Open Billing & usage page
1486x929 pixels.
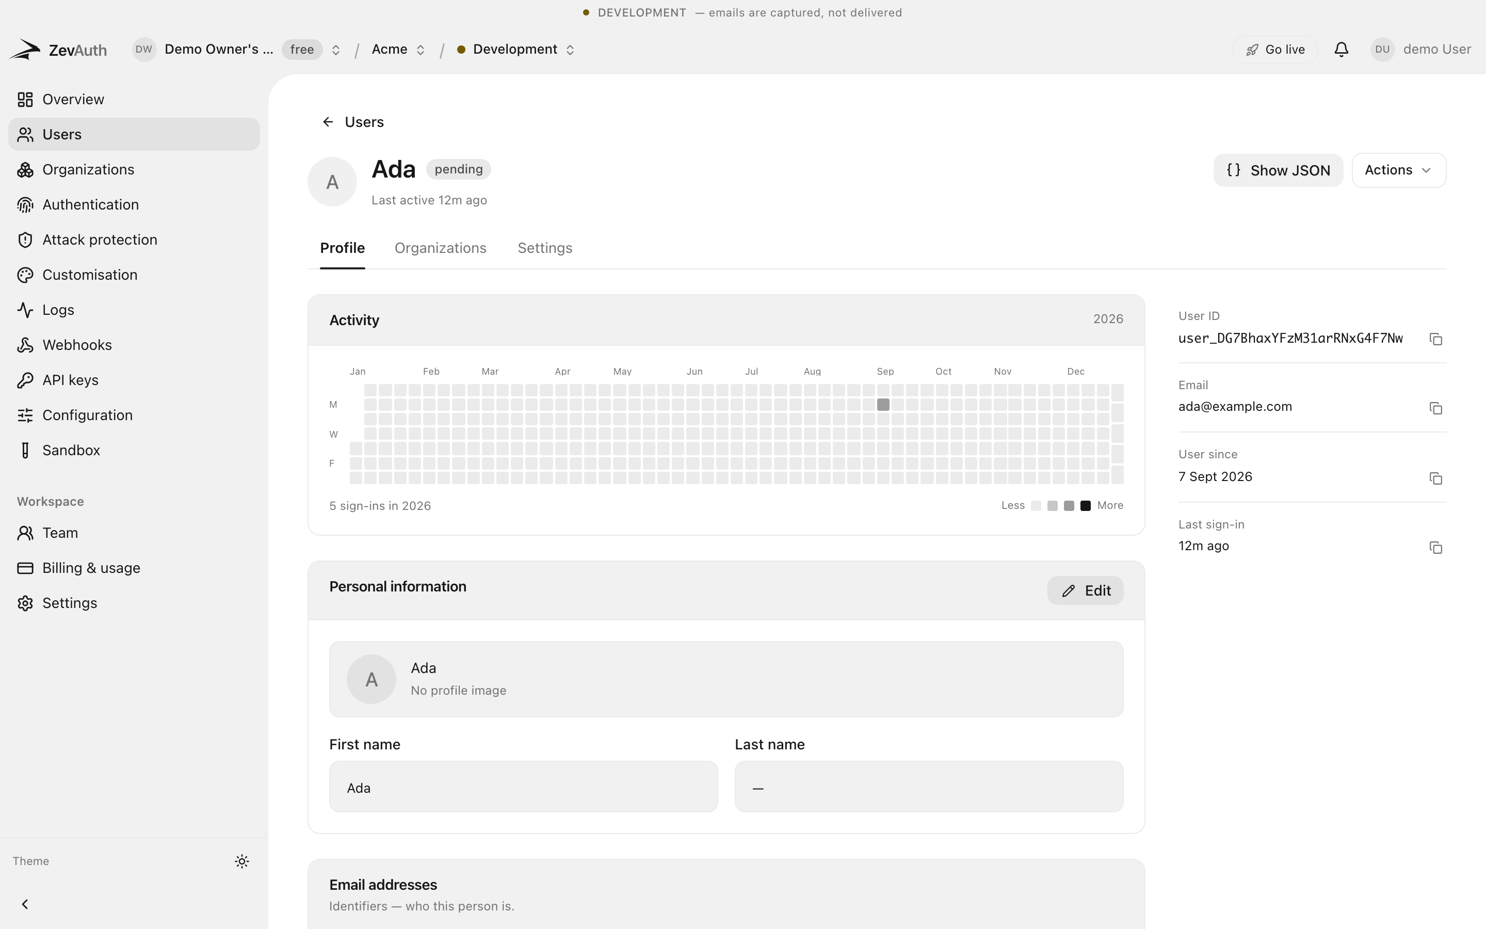point(134,568)
